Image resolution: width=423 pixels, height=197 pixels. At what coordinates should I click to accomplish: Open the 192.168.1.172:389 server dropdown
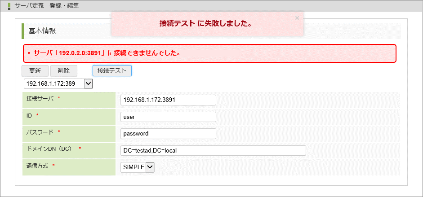(x=58, y=83)
